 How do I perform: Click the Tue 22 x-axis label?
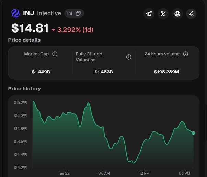click(x=64, y=173)
